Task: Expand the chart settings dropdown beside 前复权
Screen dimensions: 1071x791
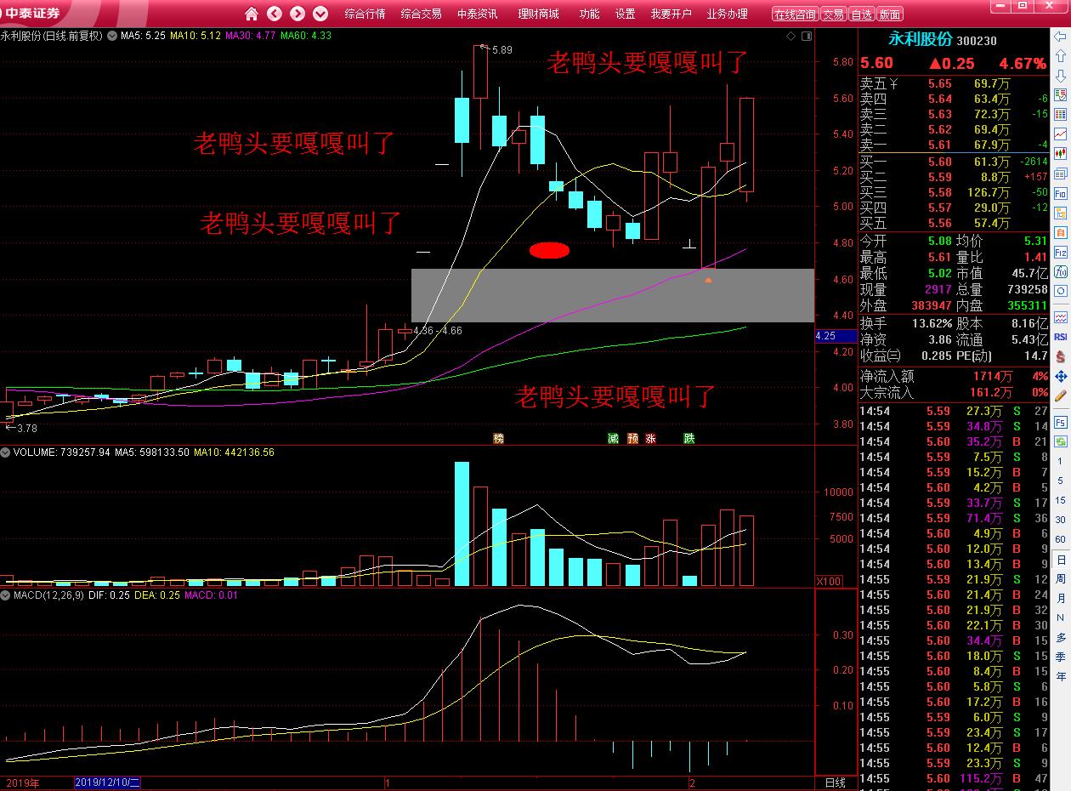Action: [111, 36]
